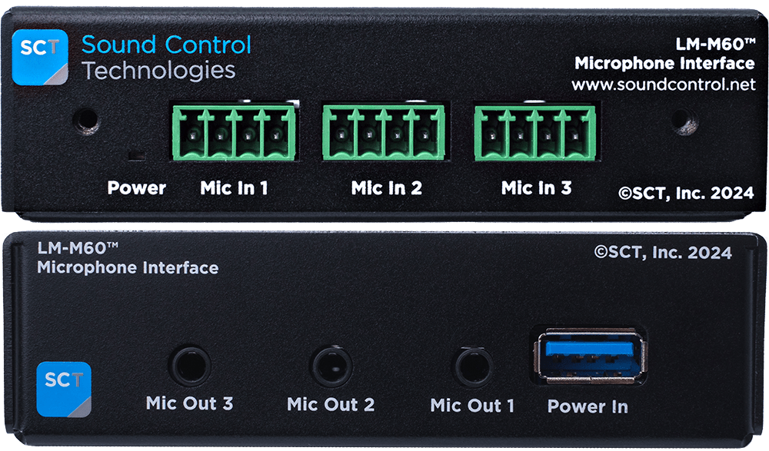This screenshot has width=769, height=451.
Task: Click 'Microphone Interface' text on rear panel
Action: tap(128, 267)
